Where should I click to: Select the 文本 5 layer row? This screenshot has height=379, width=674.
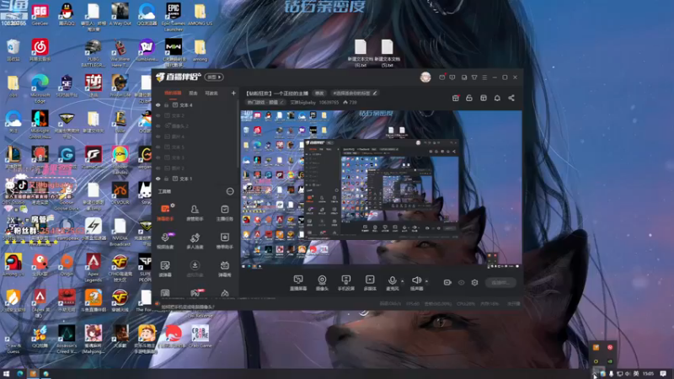point(195,147)
